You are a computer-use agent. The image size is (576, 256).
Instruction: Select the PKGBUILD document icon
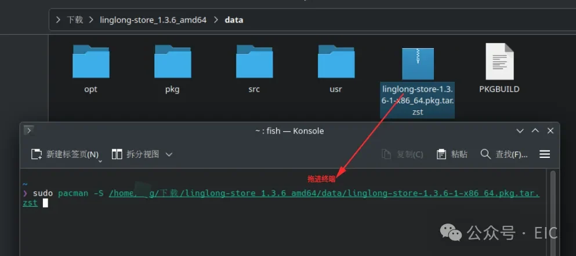click(499, 62)
